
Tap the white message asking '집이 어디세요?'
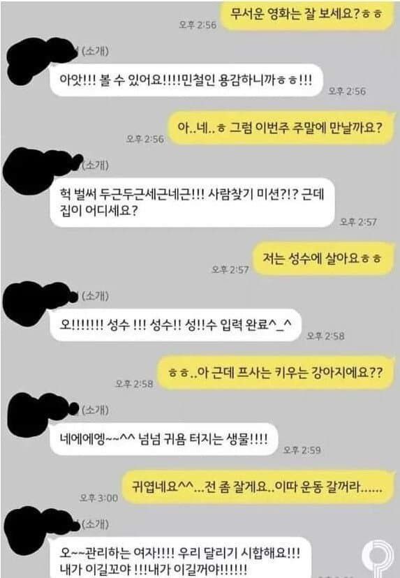(x=193, y=202)
